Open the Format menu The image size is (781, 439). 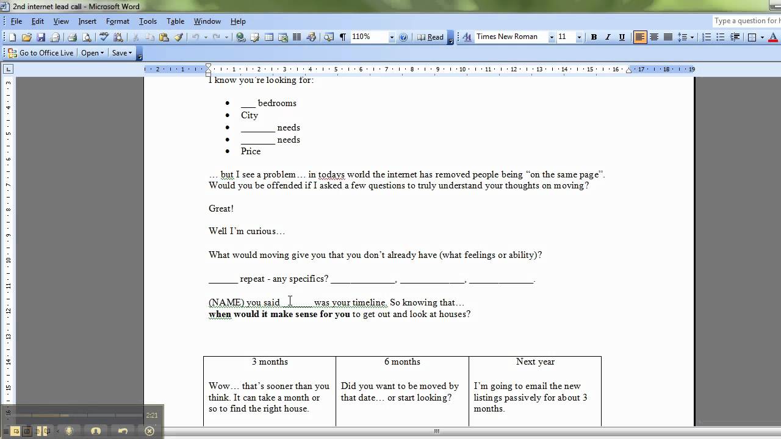click(118, 21)
